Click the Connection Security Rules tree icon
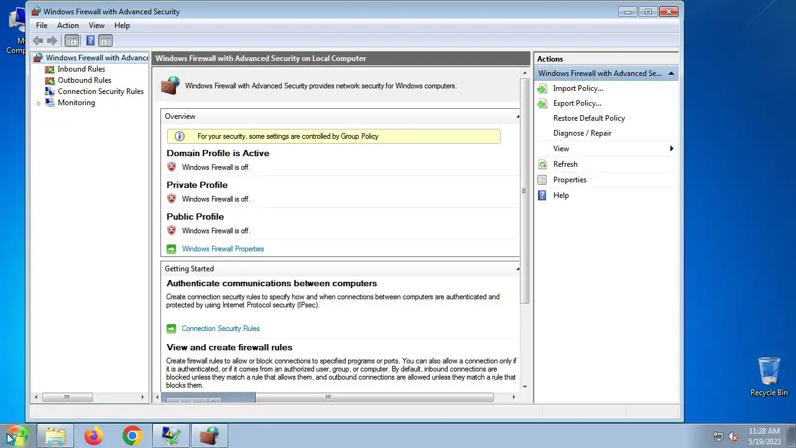The width and height of the screenshot is (796, 448). (x=50, y=91)
